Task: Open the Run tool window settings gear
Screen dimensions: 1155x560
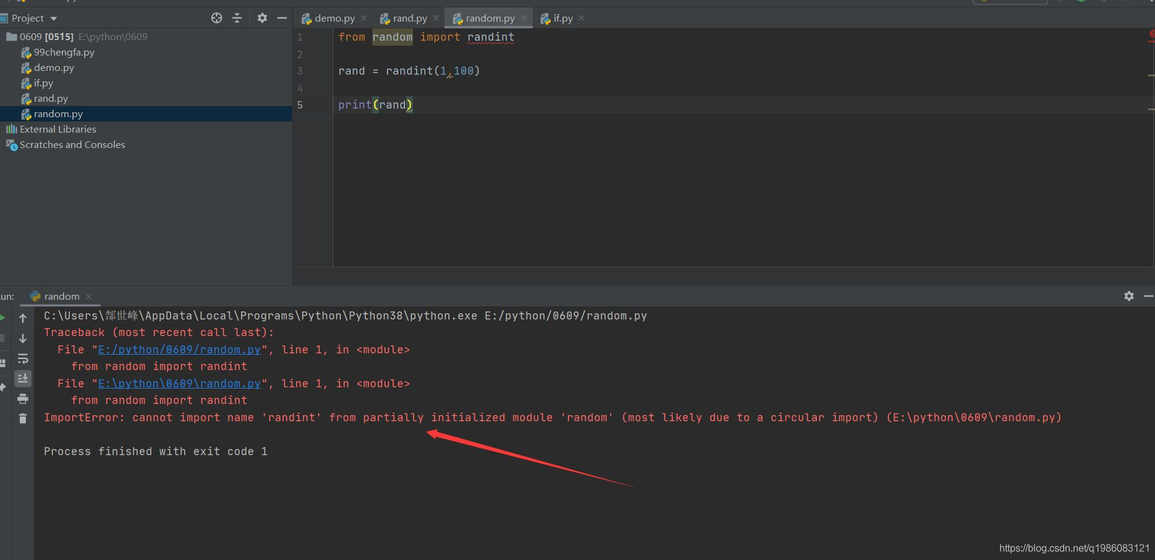Action: 1128,296
